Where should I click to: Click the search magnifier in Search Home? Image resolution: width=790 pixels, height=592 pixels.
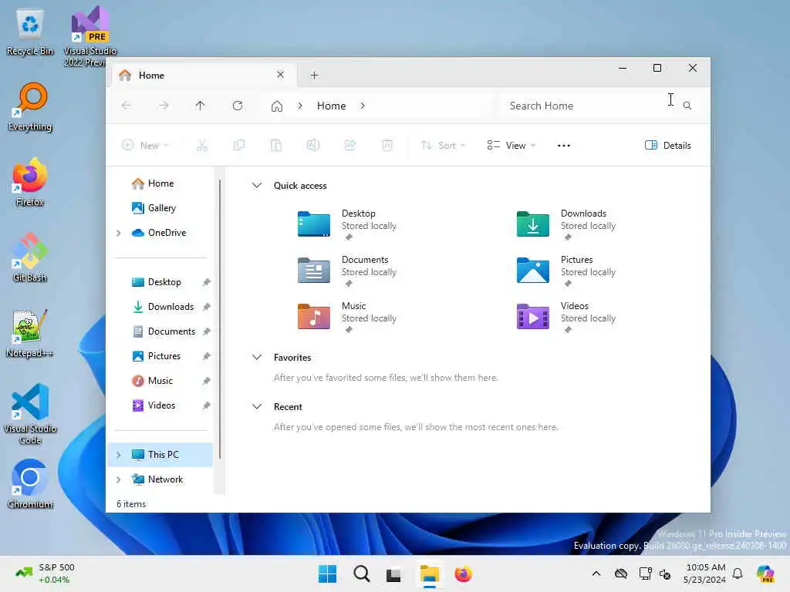[x=687, y=106]
